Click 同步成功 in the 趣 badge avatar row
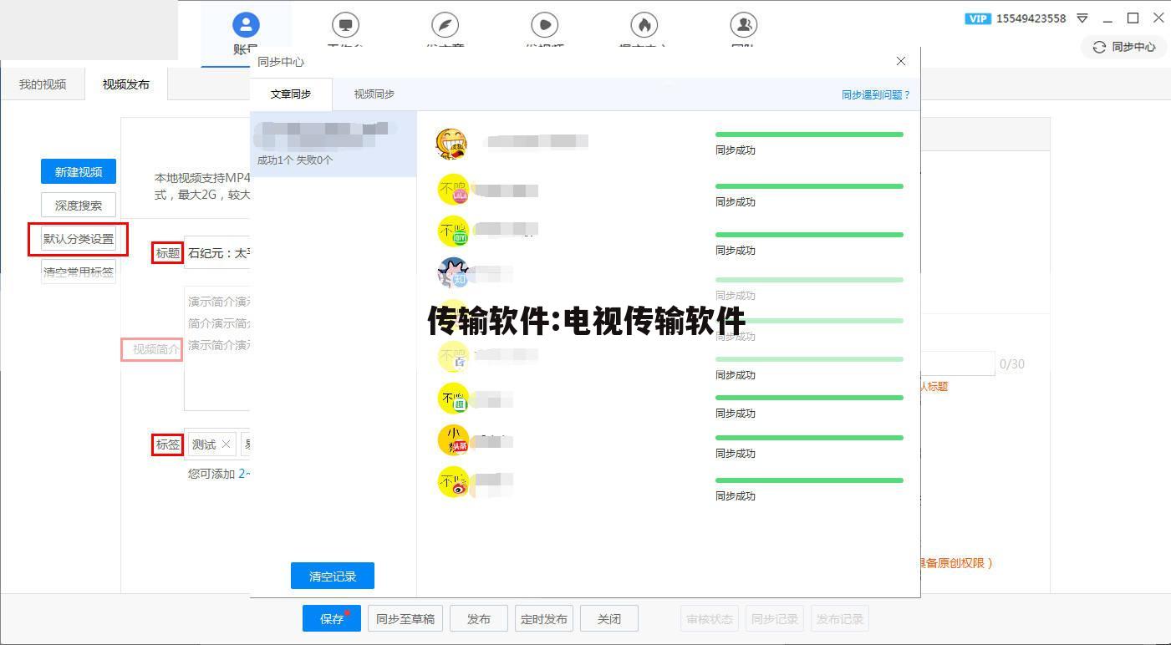The width and height of the screenshot is (1171, 645). [736, 414]
